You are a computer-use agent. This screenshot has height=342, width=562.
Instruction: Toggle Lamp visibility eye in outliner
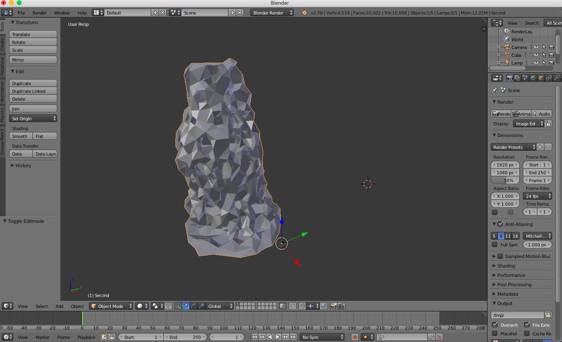(536, 63)
